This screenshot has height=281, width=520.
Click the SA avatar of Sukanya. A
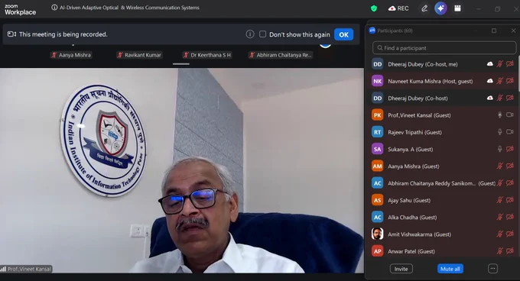(x=378, y=149)
